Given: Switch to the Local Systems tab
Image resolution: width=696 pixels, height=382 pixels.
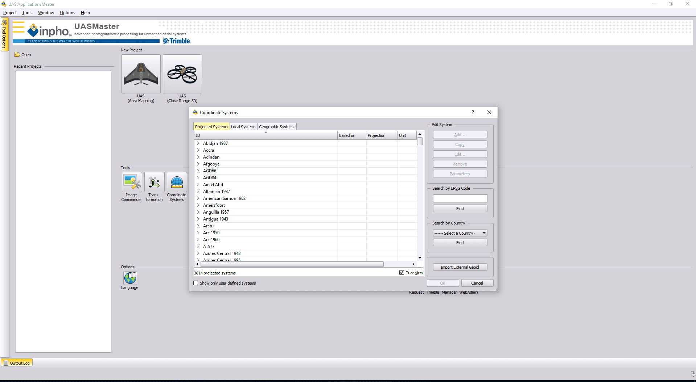Looking at the screenshot, I should click(x=243, y=127).
